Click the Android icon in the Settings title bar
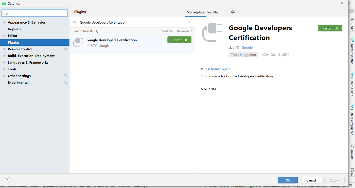 [x=4, y=4]
